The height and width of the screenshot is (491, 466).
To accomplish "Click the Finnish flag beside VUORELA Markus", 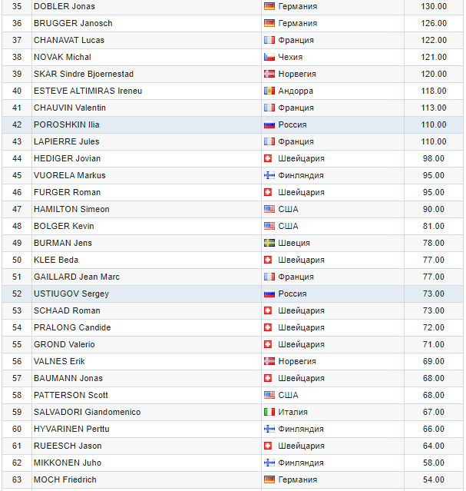I will pyautogui.click(x=269, y=175).
